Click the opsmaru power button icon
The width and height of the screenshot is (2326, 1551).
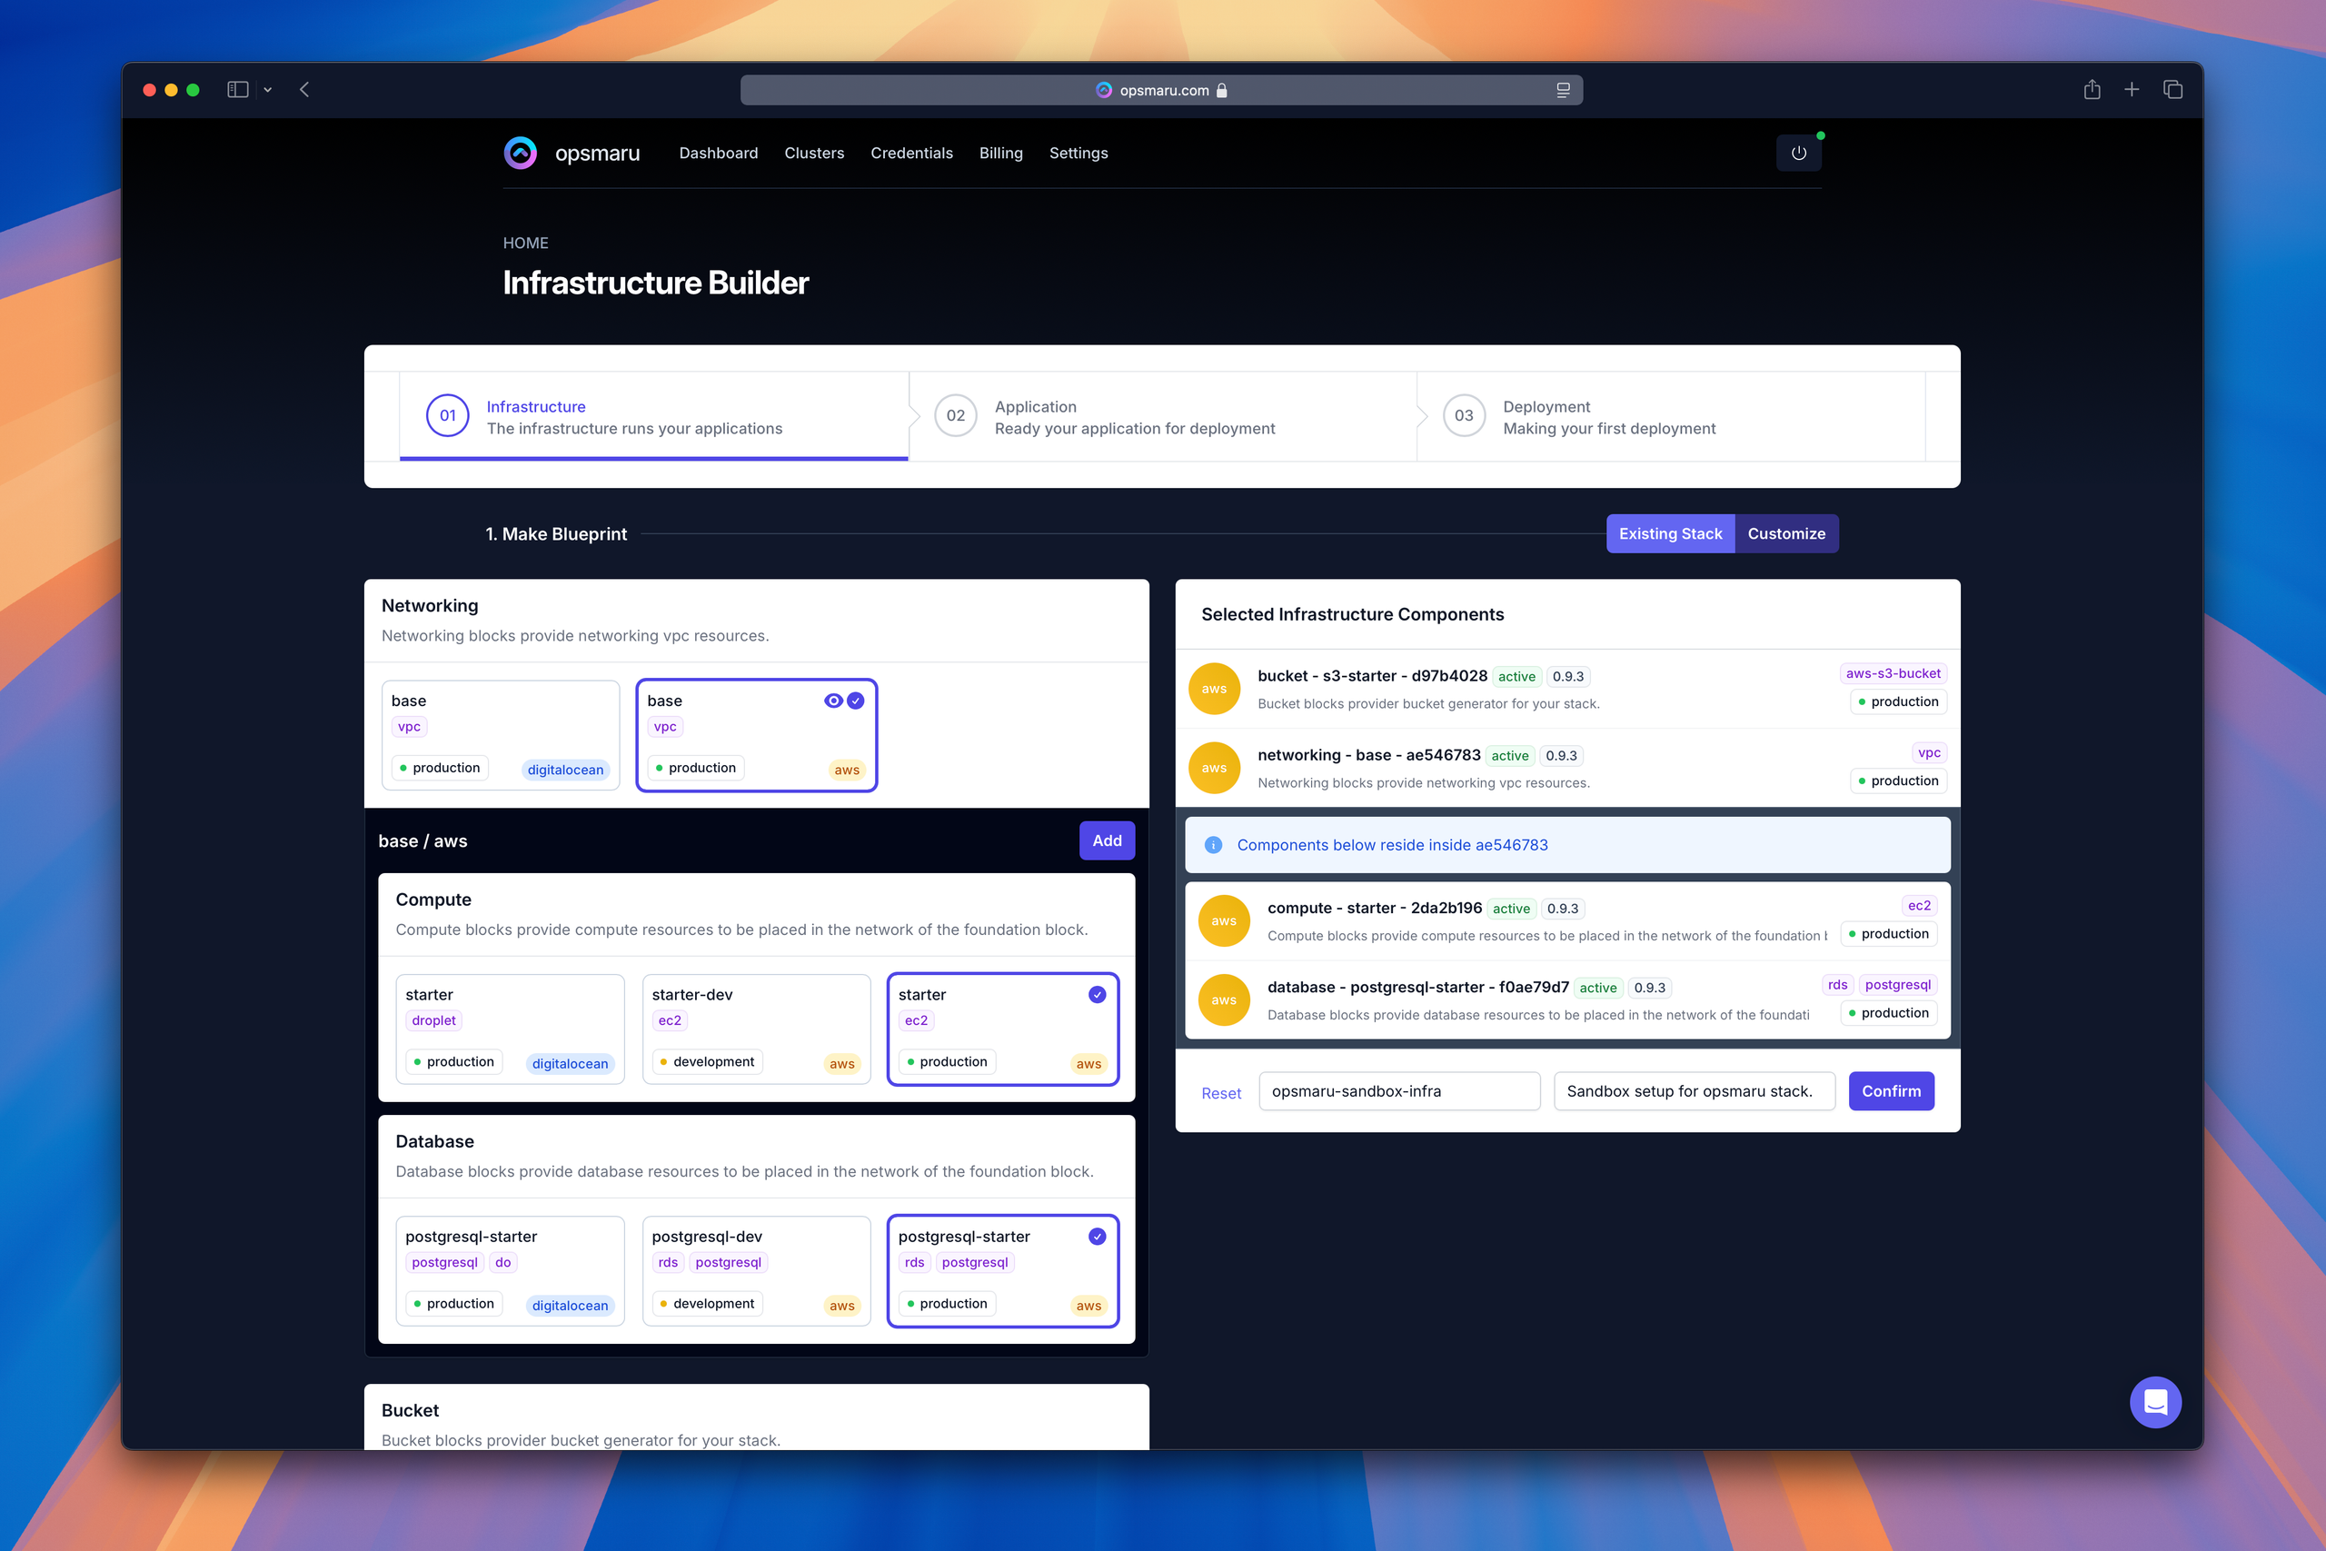coord(1798,154)
